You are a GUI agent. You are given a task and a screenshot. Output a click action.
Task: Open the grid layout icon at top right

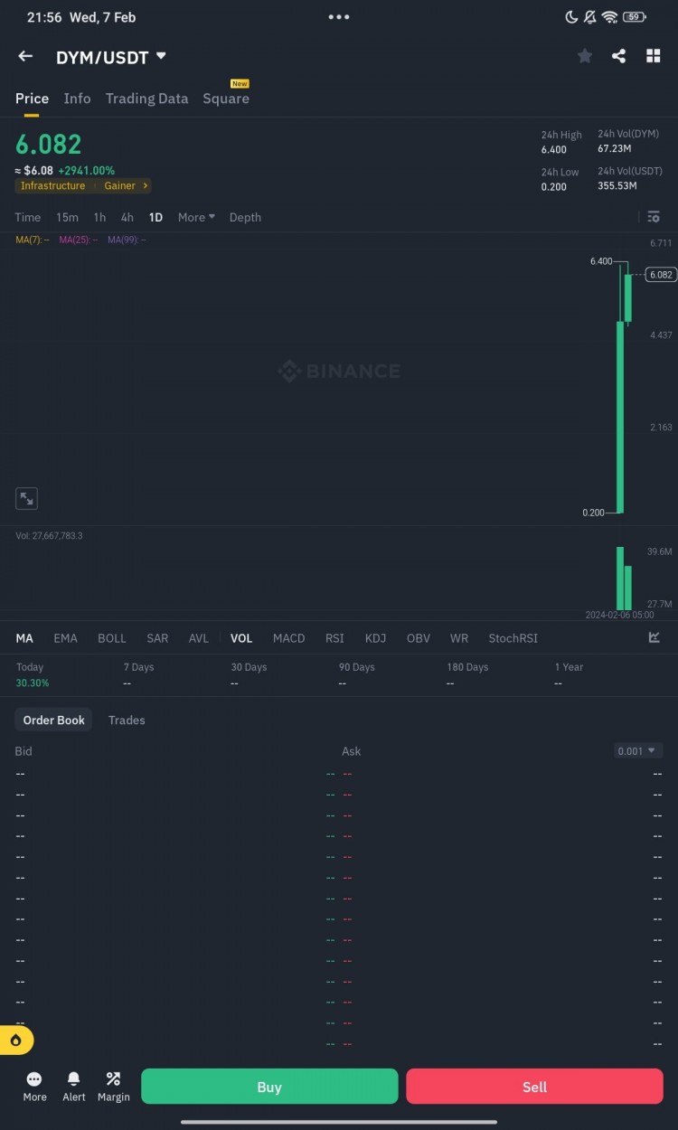coord(653,56)
